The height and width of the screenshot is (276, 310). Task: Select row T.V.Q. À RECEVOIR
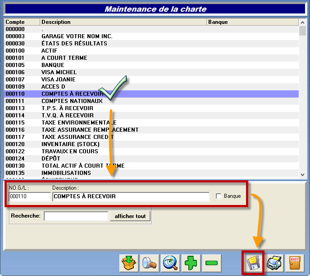(x=151, y=116)
